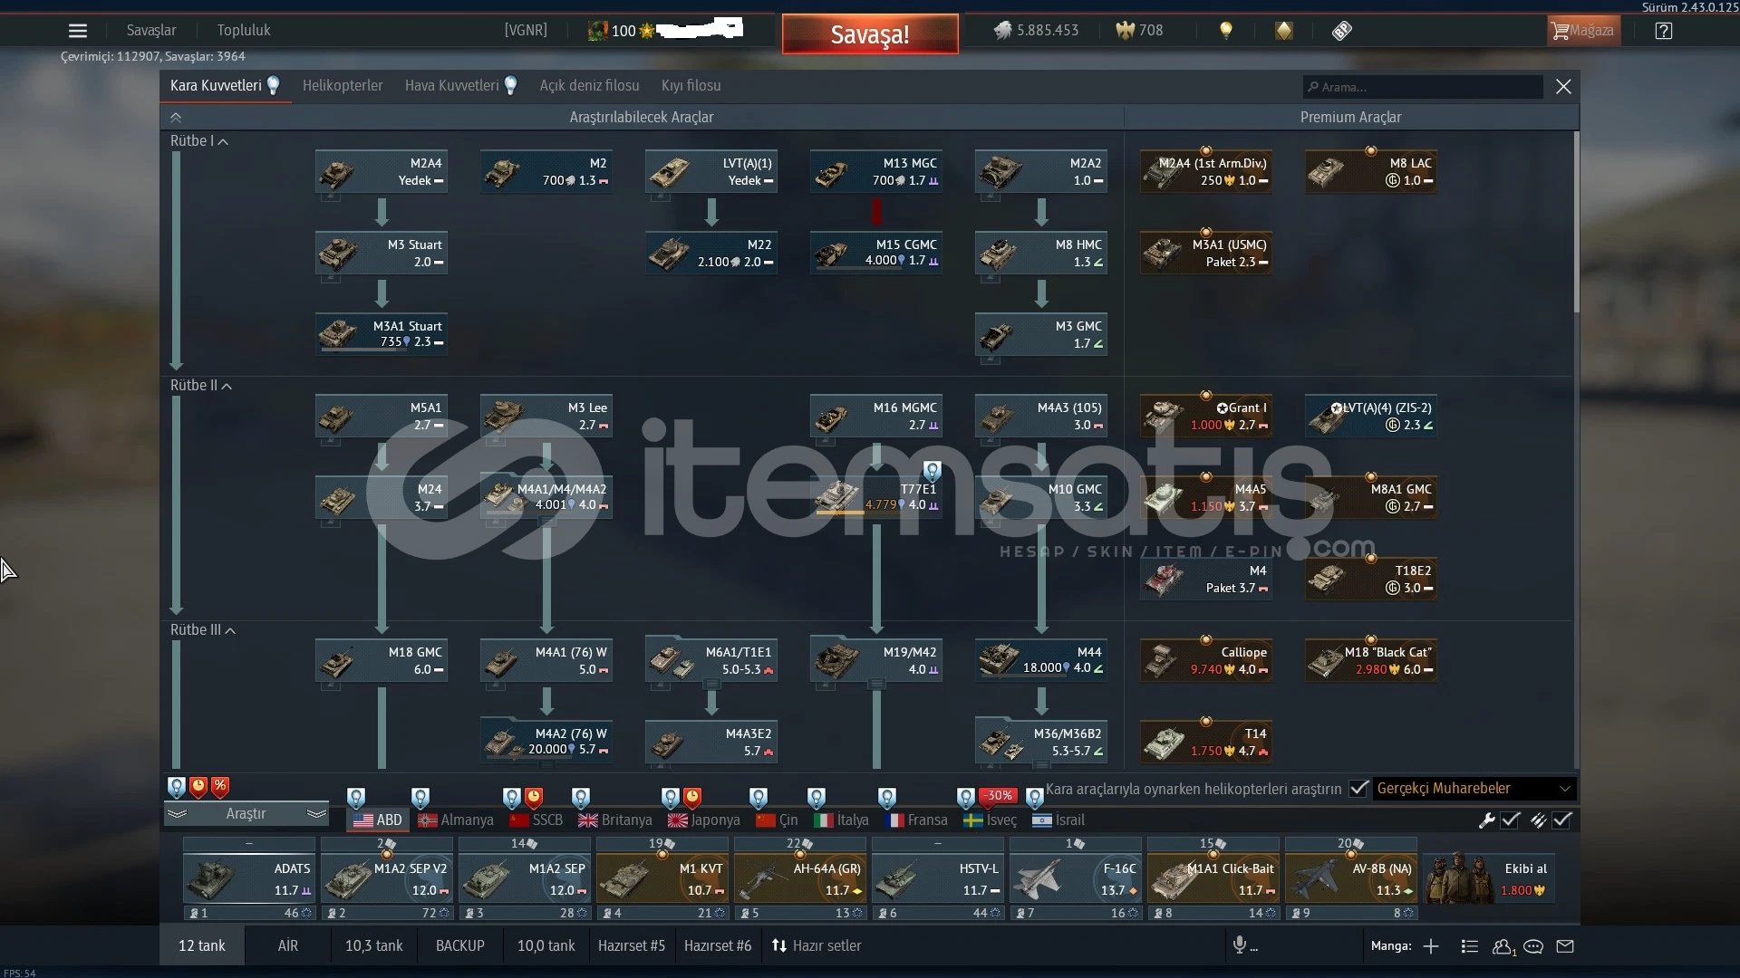Click the red Savaşa! battle button
Viewport: 1740px width, 978px height.
coord(870,34)
